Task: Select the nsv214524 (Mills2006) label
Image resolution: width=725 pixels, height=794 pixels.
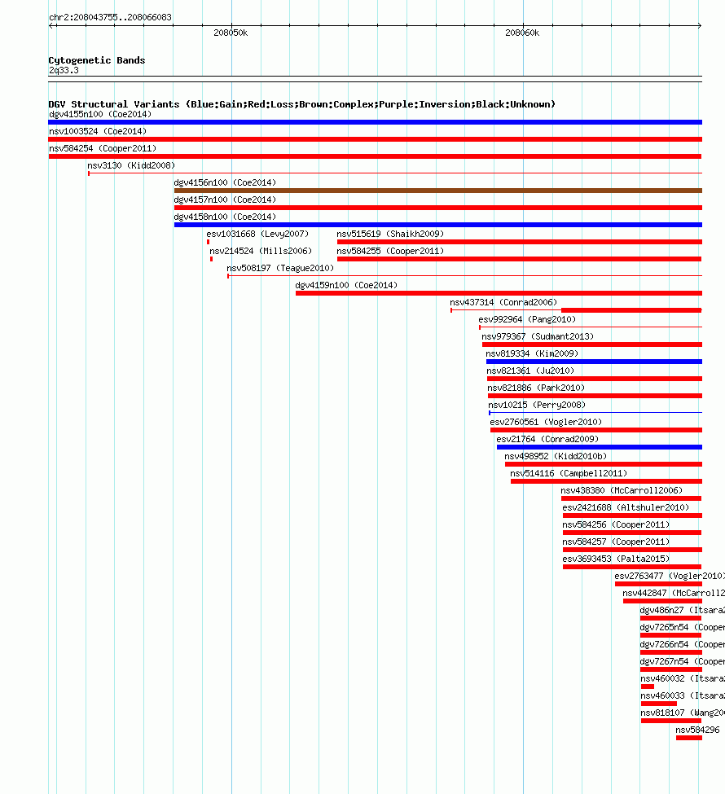Action: [x=261, y=251]
